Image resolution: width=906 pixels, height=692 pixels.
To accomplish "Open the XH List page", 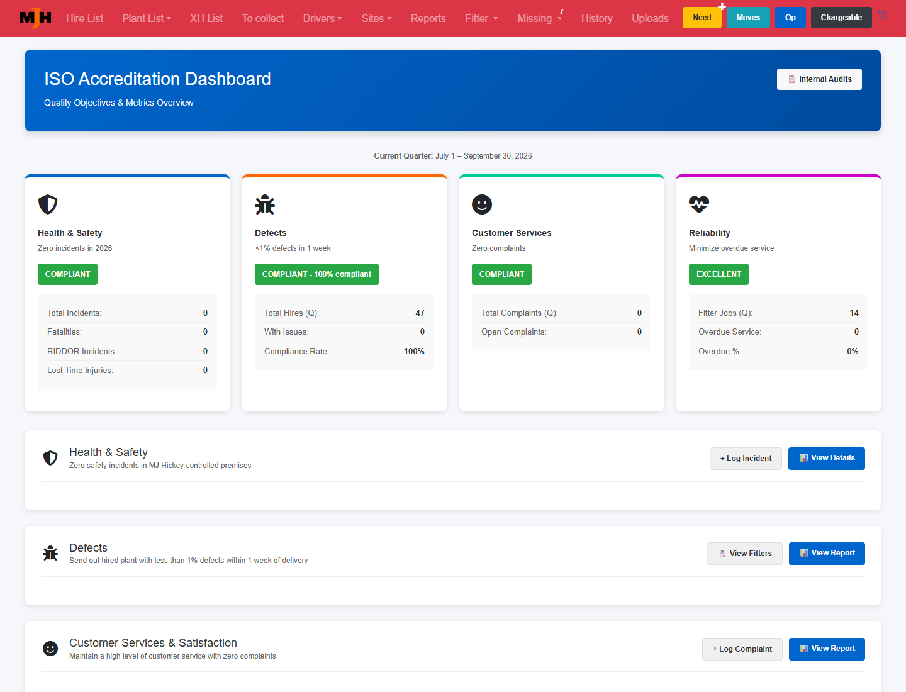I will [206, 18].
